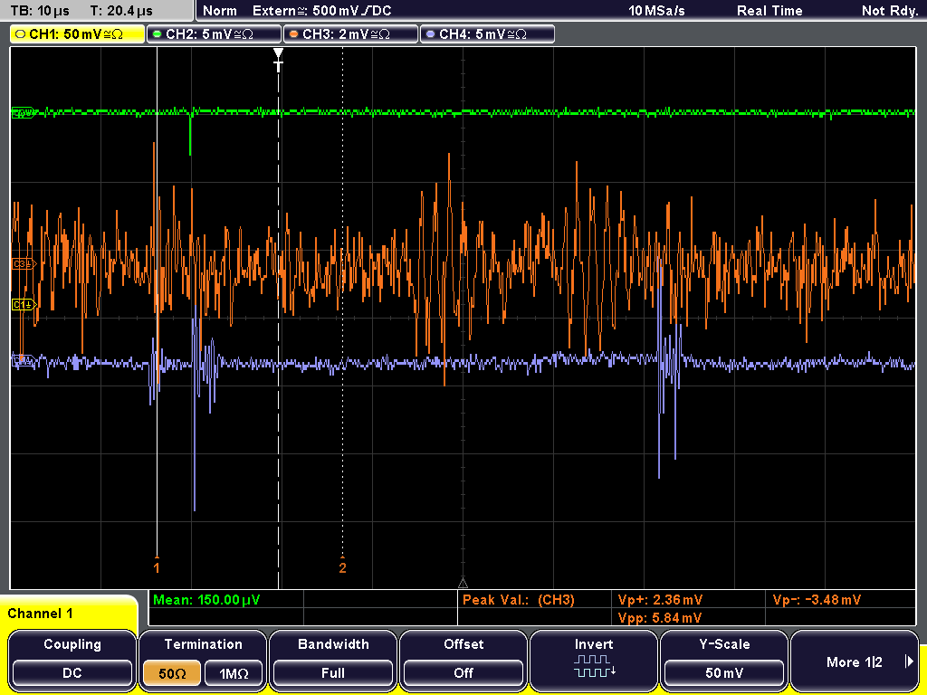Click the T: 20.4 µs trigger time
Viewport: 927px width, 695px height.
[x=121, y=11]
